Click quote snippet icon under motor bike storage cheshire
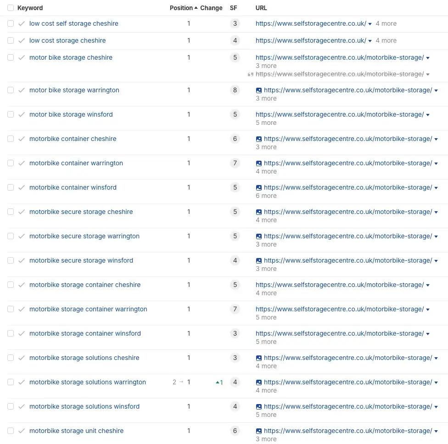The height and width of the screenshot is (444, 448). [x=250, y=74]
